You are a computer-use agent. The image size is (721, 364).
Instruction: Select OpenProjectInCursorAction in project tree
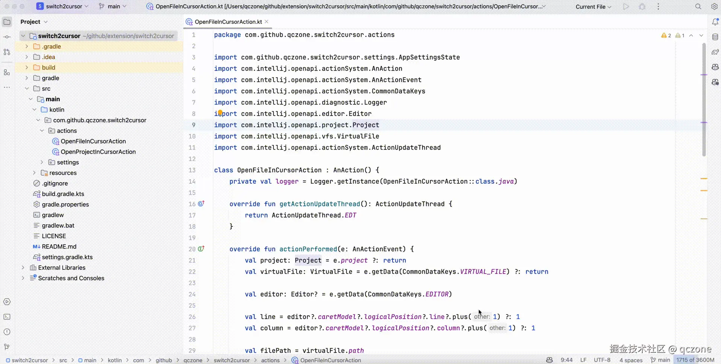99,152
